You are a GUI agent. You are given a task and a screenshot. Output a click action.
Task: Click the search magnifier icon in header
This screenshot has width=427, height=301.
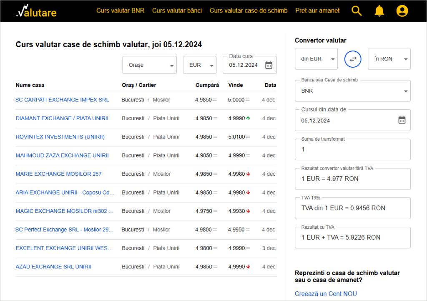coord(357,11)
